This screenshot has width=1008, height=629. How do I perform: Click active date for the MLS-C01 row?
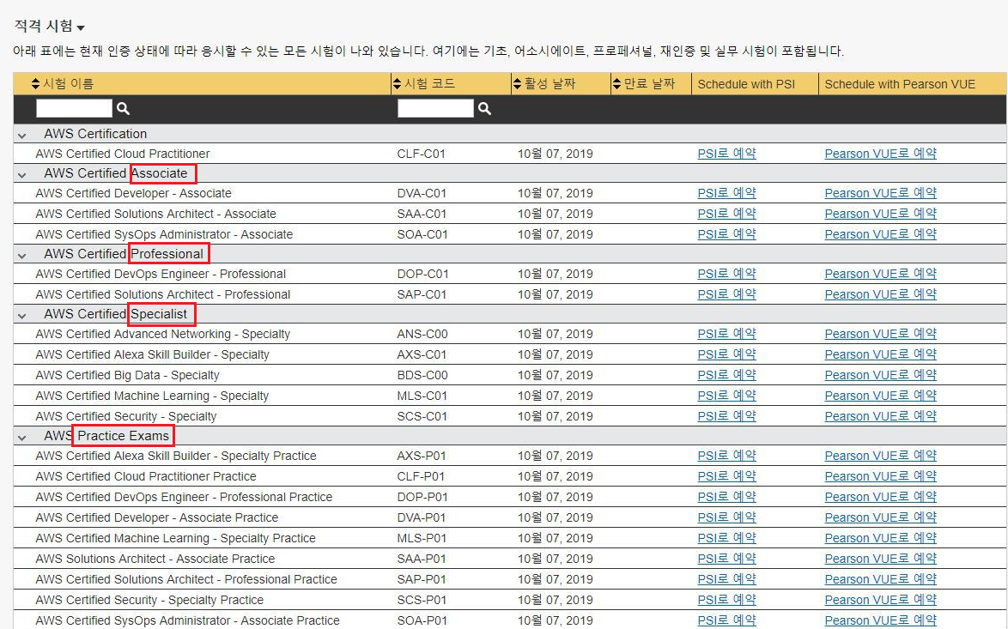coord(556,395)
